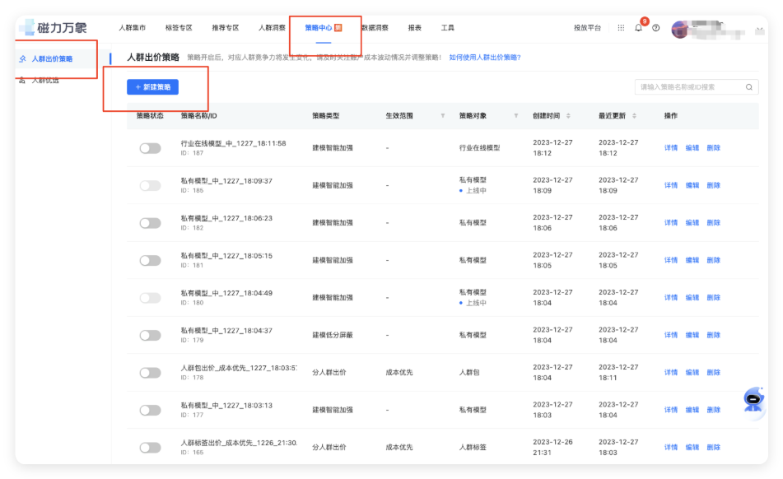Select 人群出价策略 sidebar item
The image size is (783, 479).
tap(54, 58)
